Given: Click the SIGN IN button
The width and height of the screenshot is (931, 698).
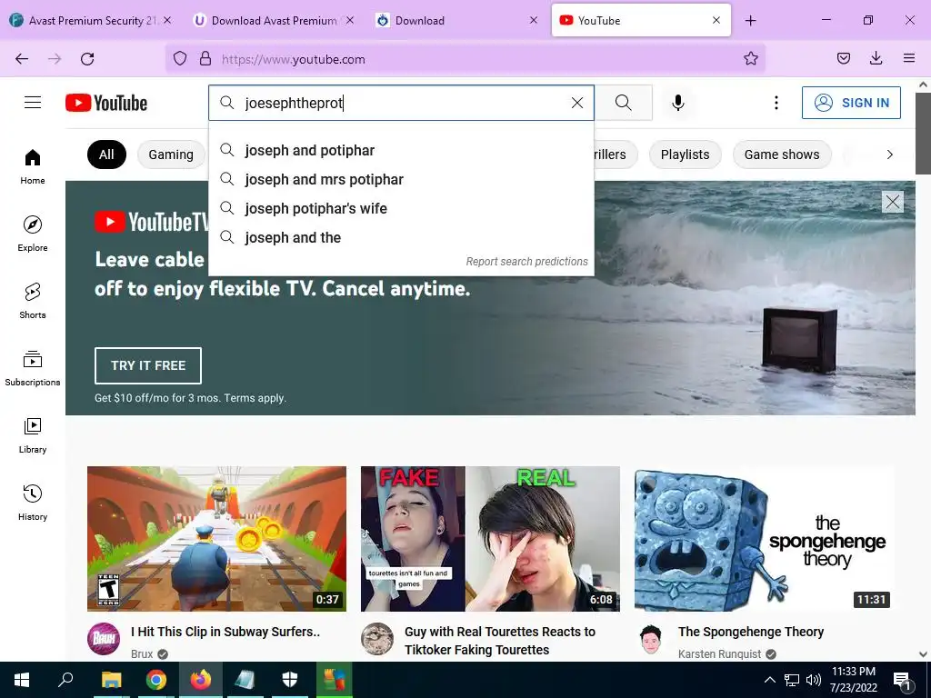Looking at the screenshot, I should pos(851,103).
